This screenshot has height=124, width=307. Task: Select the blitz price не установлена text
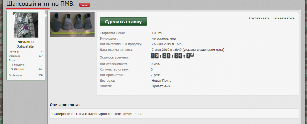coord(163,38)
